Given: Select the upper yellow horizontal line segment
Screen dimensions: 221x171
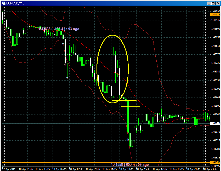Looking at the screenshot, I should click(x=124, y=100).
